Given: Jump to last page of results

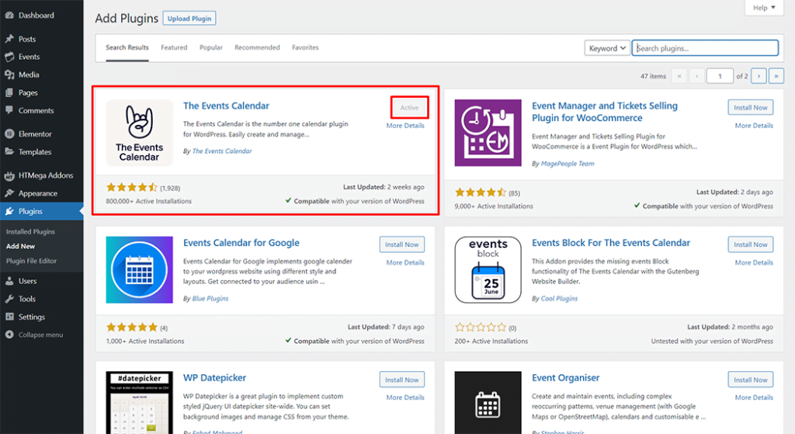Looking at the screenshot, I should (x=776, y=76).
